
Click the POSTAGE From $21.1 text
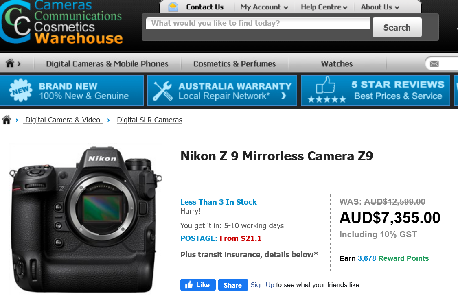click(x=221, y=238)
